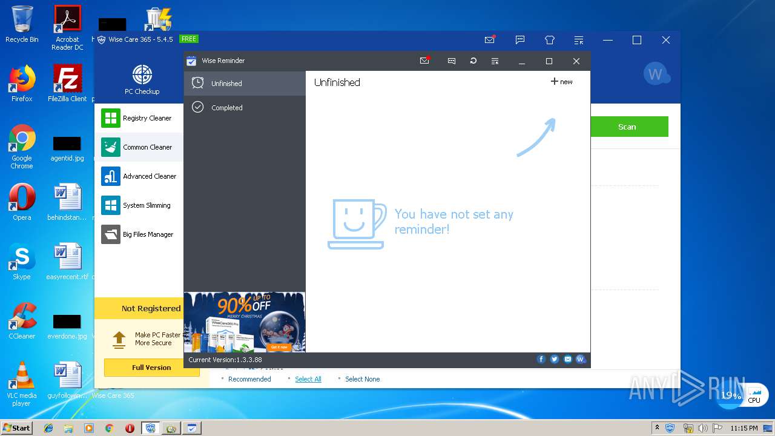Open the CCleaner desktop shortcut
The height and width of the screenshot is (436, 775).
pos(22,322)
